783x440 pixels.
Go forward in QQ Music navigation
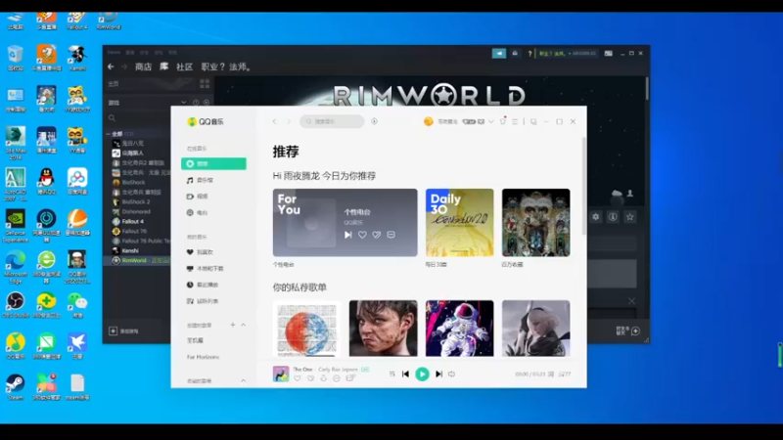288,121
